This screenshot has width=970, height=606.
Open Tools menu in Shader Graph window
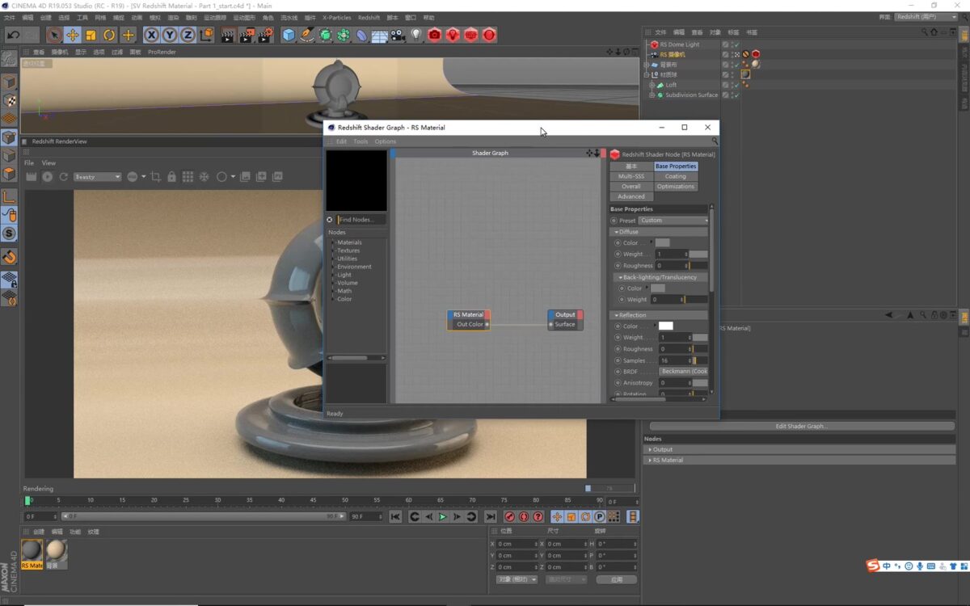click(361, 141)
